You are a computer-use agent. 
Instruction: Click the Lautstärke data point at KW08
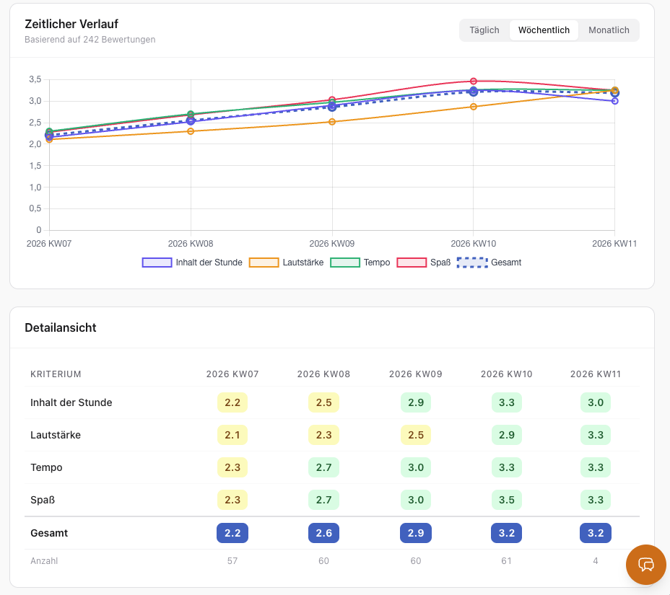[191, 131]
